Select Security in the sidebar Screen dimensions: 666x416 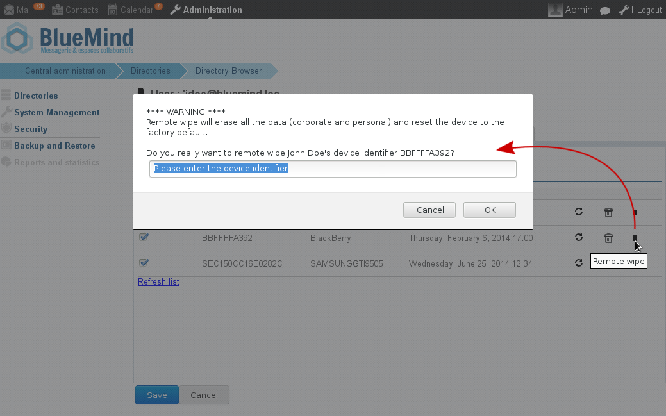click(x=31, y=129)
